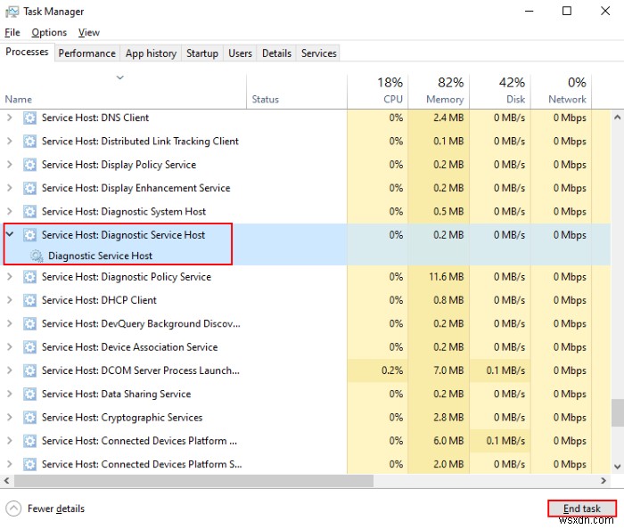Click gear icon of Distributed Link Tracking Client
Image resolution: width=624 pixels, height=529 pixels.
tap(29, 142)
